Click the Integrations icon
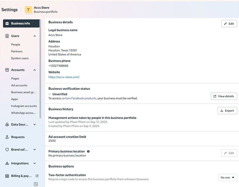Screen dimensions: 239x187 click(7, 163)
